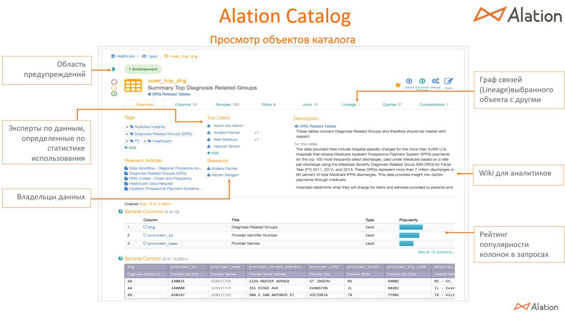This screenshot has width=565, height=315.
Task: Open top user Hannah Brown
Action: coord(227,146)
